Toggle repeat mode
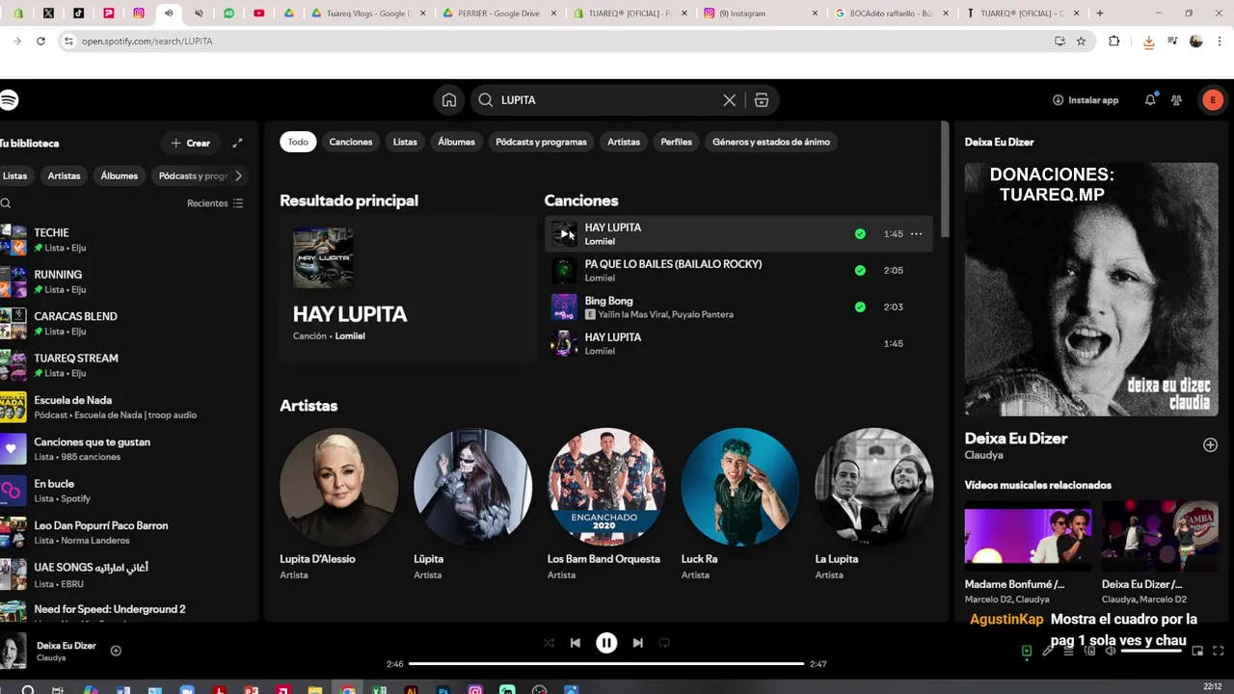1234x694 pixels. 664,643
